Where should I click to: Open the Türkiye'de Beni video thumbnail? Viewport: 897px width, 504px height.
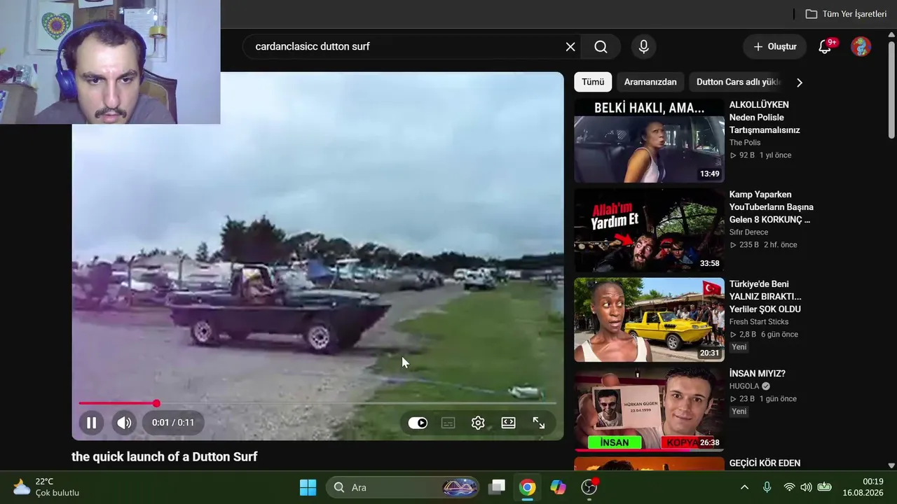(x=649, y=320)
